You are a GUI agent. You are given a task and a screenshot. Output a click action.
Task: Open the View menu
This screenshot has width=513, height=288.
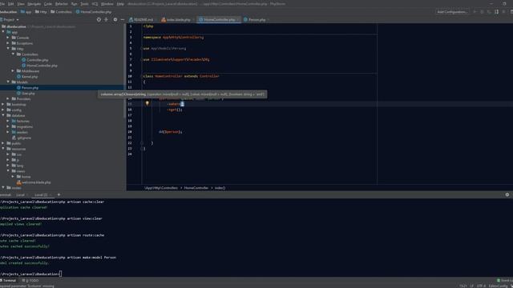21,4
